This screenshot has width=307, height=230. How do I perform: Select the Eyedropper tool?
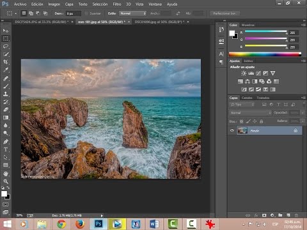click(x=6, y=70)
